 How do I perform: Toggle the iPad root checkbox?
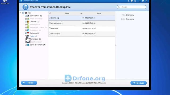click(23, 13)
